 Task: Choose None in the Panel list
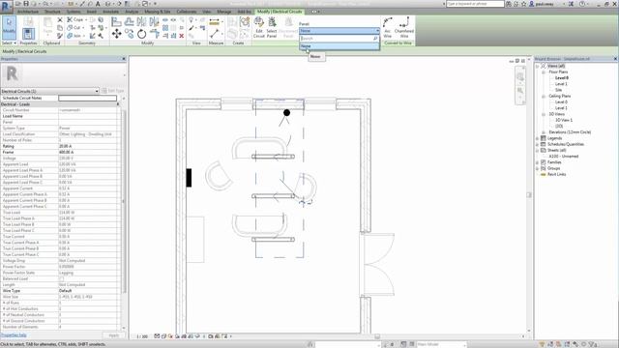tap(339, 46)
